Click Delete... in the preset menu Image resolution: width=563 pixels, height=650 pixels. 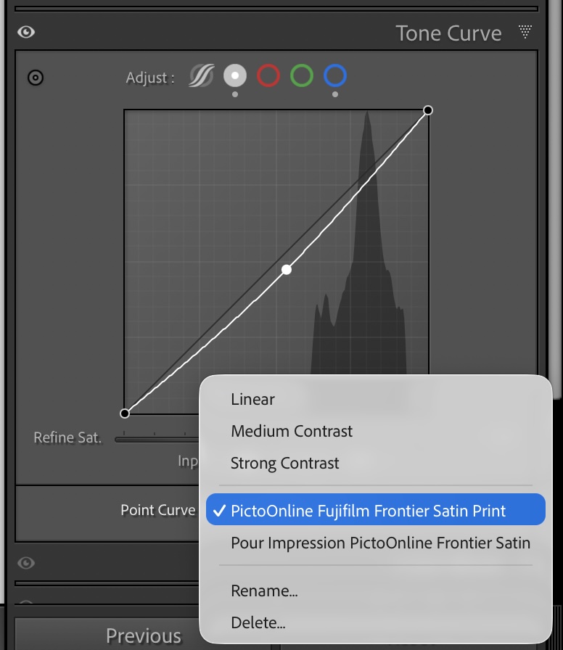pos(258,622)
